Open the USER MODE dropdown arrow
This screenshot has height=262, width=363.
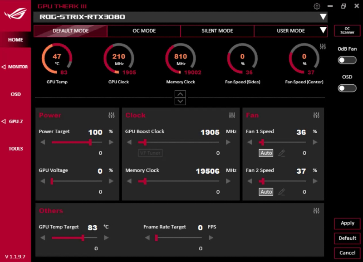click(x=324, y=31)
